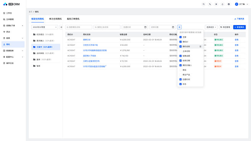Open calendar icon in 创建时间 field

point(145,27)
